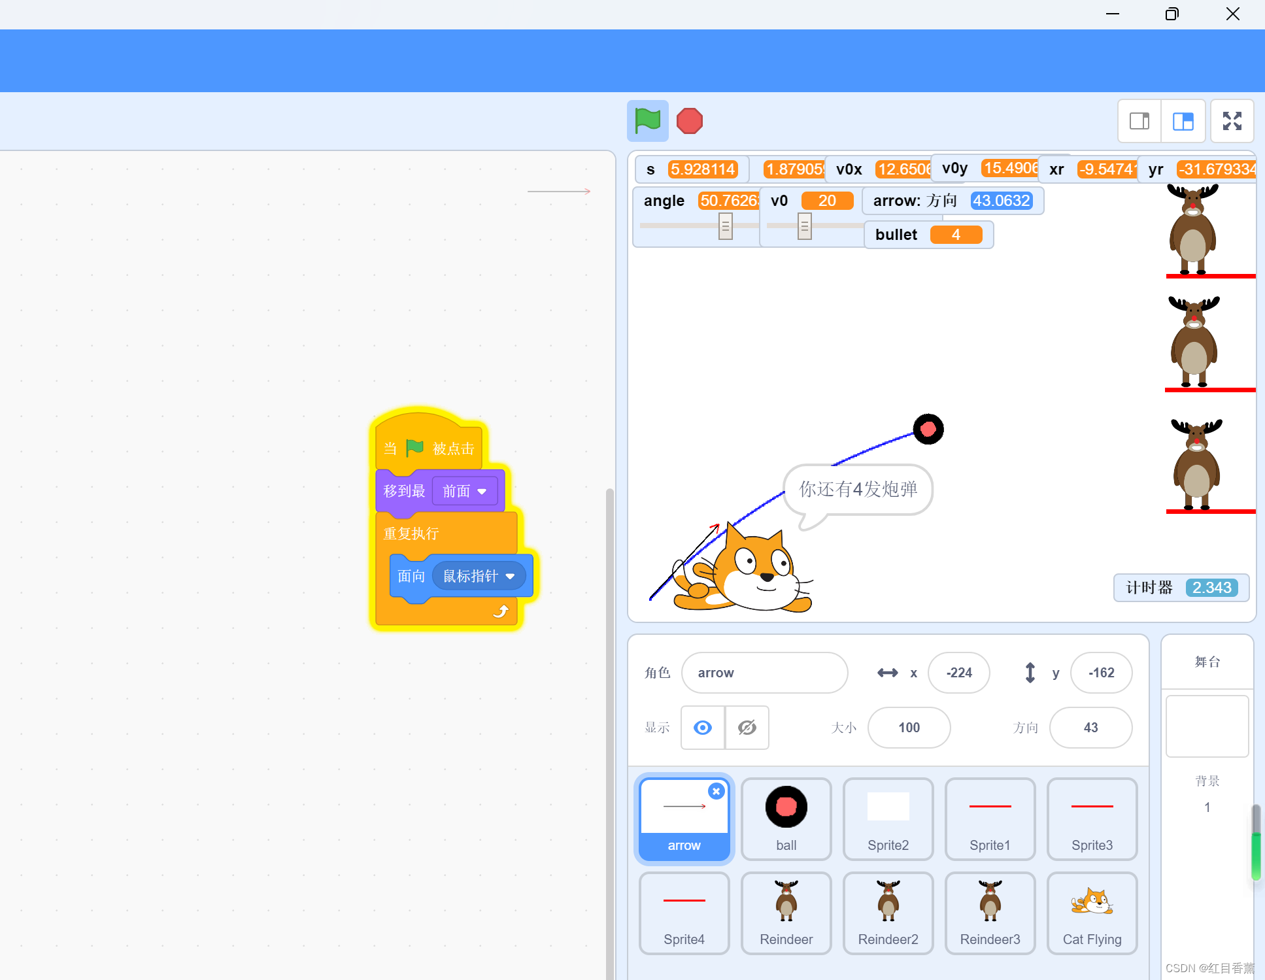The height and width of the screenshot is (980, 1265).
Task: Select the ball sprite thumbnail
Action: 786,819
